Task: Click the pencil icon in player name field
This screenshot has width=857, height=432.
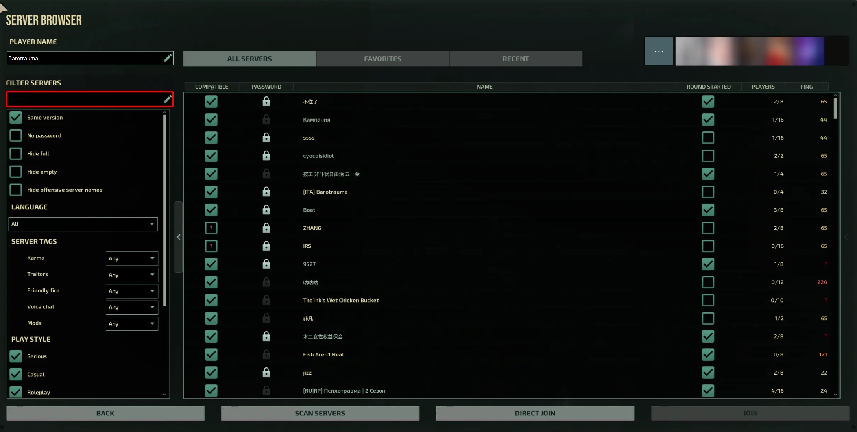Action: [168, 58]
